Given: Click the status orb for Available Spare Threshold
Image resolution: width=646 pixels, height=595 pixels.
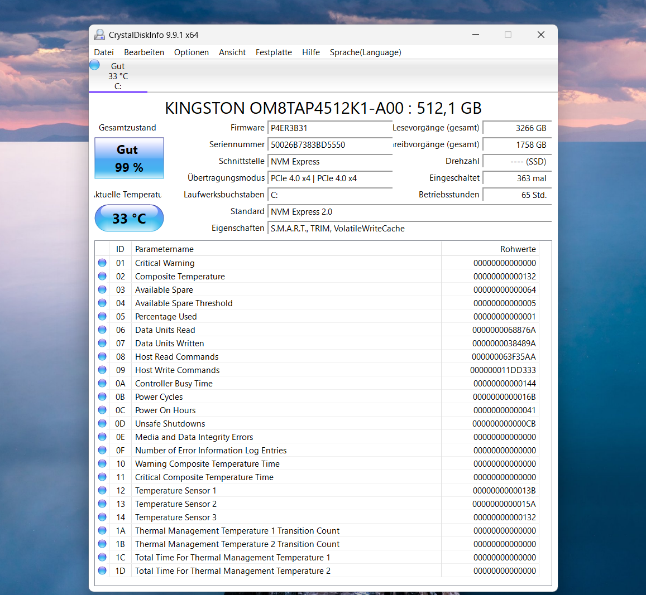Looking at the screenshot, I should tap(102, 303).
